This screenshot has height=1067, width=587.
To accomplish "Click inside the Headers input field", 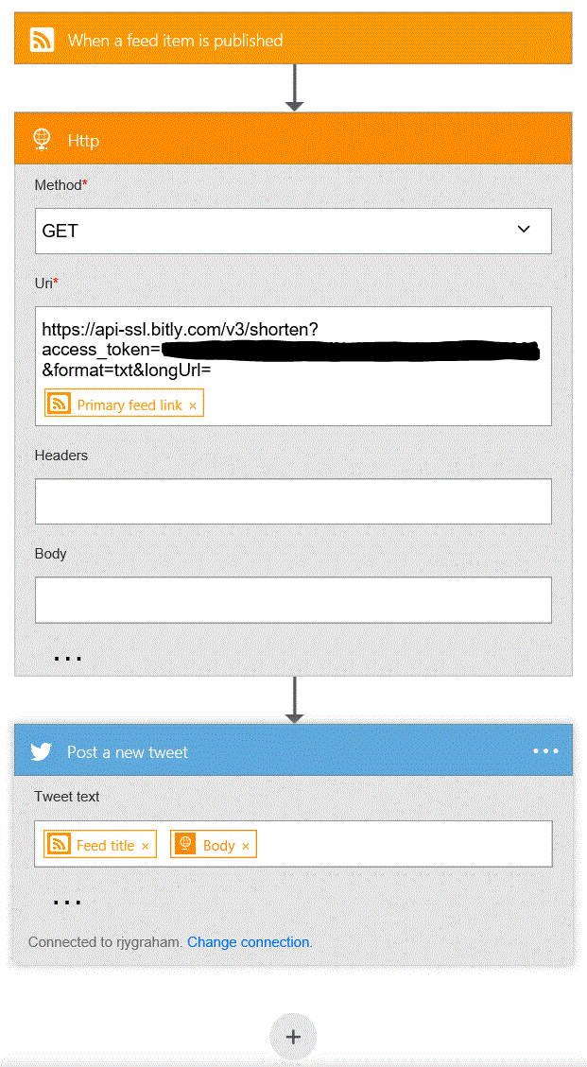I will (x=293, y=501).
